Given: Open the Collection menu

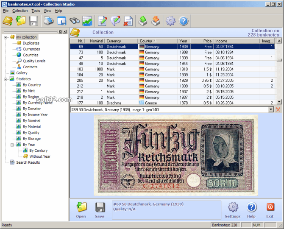Looking at the screenshot, I should click(x=20, y=11).
